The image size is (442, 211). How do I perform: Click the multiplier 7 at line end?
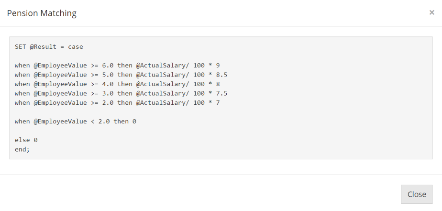click(218, 103)
